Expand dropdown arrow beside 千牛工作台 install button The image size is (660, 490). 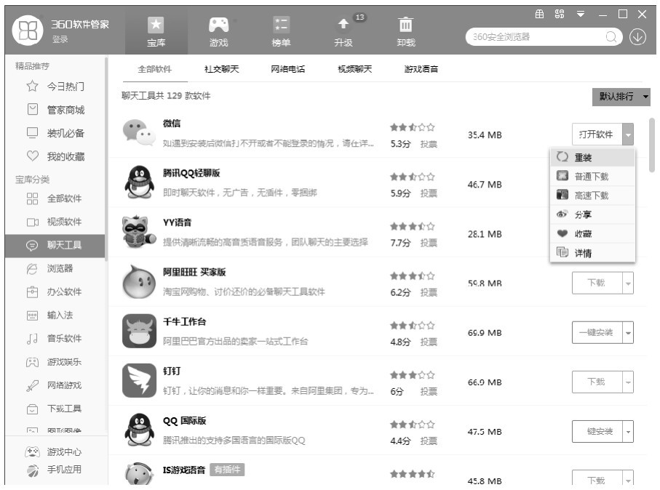point(628,333)
